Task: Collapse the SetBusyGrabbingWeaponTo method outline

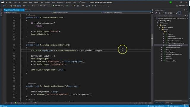Action: tap(20, 86)
